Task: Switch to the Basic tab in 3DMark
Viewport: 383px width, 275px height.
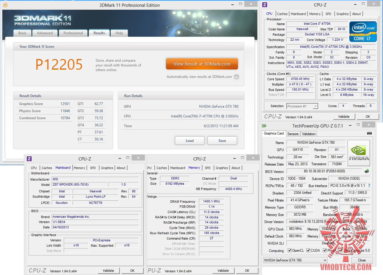Action: [x=22, y=33]
